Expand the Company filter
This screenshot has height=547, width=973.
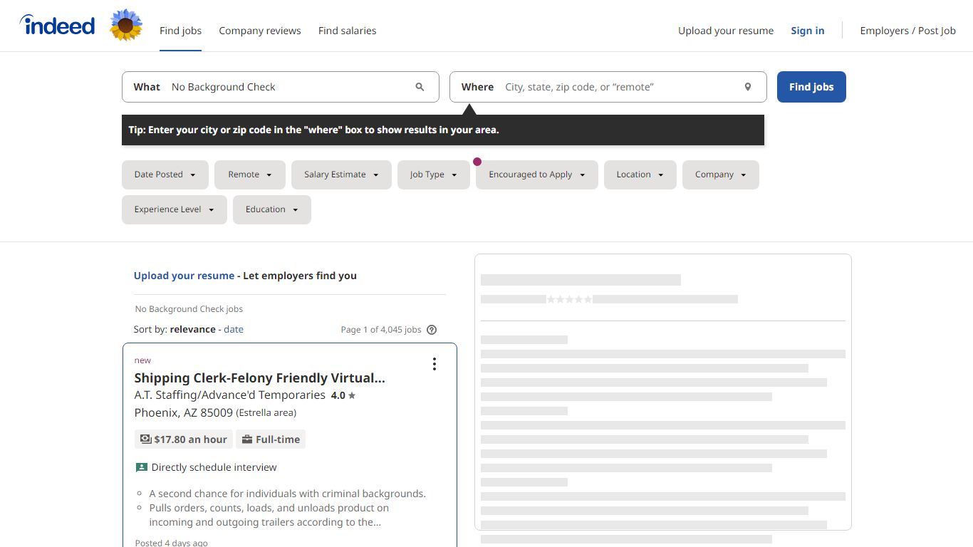721,174
